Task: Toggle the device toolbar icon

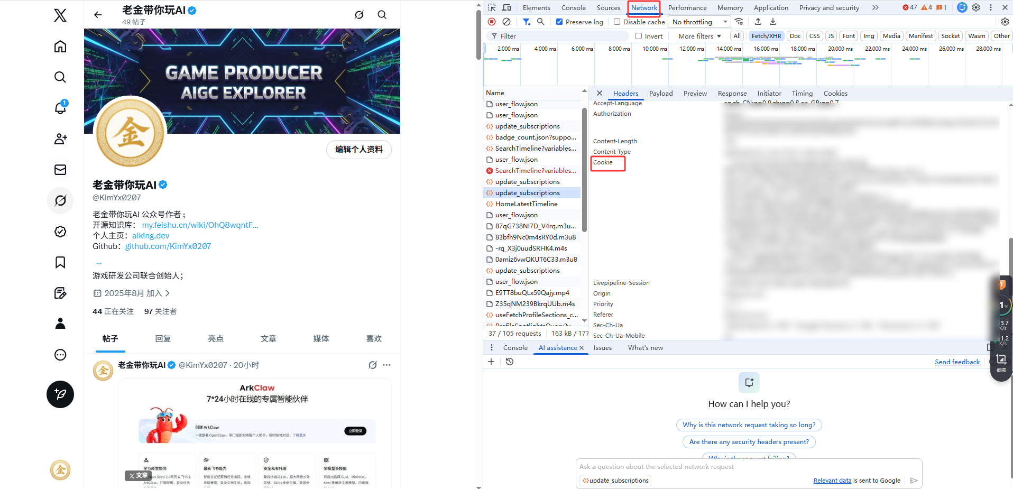Action: pos(506,7)
